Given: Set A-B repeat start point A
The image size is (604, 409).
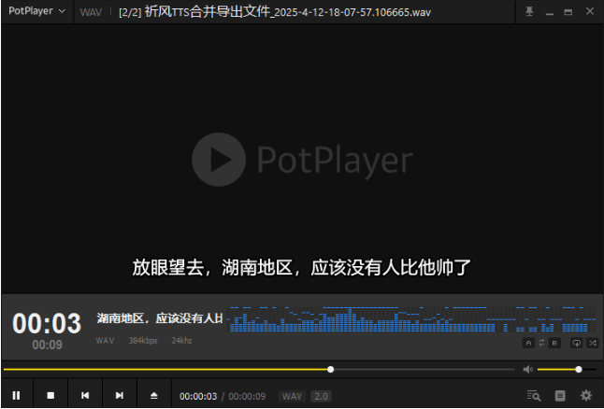Looking at the screenshot, I should (x=528, y=344).
